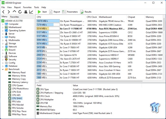Click the Server icon in the tree
This screenshot has width=166, height=119.
point(6,34)
